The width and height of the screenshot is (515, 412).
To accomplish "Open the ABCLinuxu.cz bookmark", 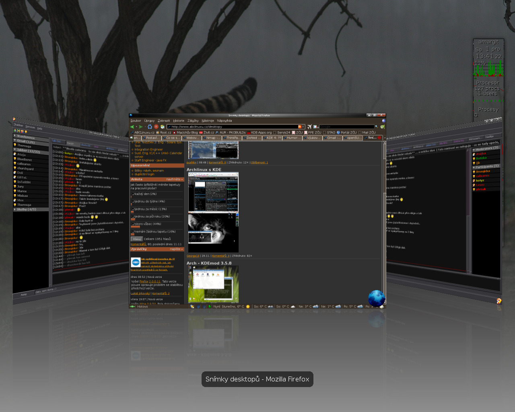I will point(142,132).
